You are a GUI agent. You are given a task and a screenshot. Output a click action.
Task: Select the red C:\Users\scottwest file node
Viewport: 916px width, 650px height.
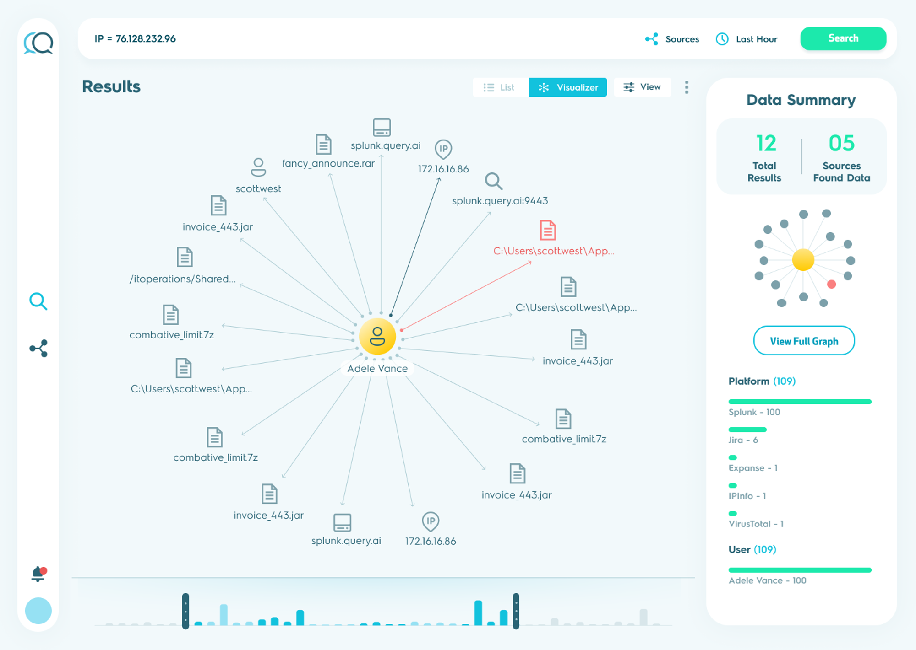548,230
